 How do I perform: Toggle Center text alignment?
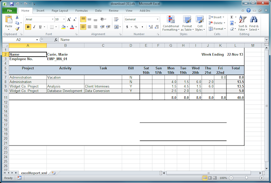(89, 27)
